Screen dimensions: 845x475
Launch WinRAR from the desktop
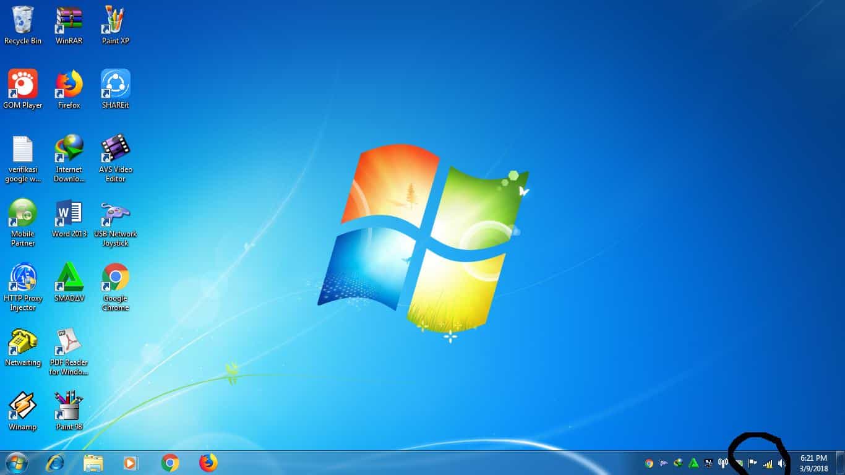pos(69,25)
